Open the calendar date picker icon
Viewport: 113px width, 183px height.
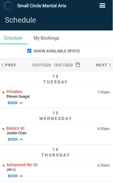[78, 65]
